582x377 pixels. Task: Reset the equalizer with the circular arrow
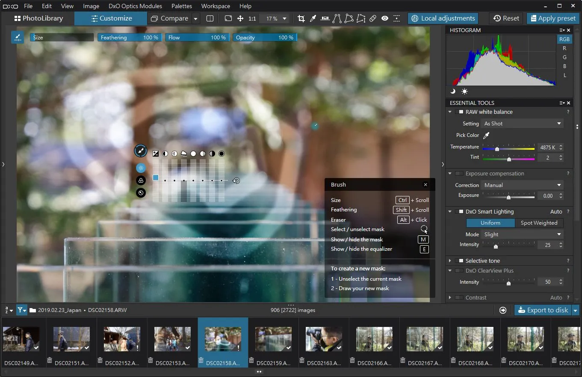point(236,181)
